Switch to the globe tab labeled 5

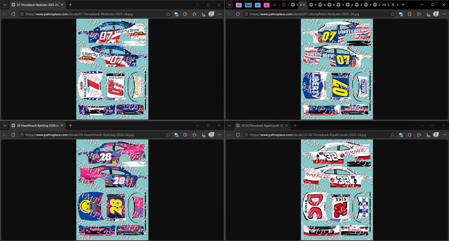[x=313, y=5]
